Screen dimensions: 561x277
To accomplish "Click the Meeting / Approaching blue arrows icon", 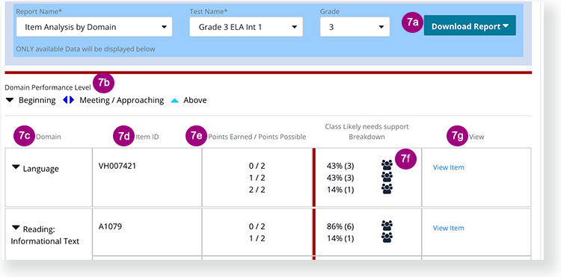I will pos(68,100).
